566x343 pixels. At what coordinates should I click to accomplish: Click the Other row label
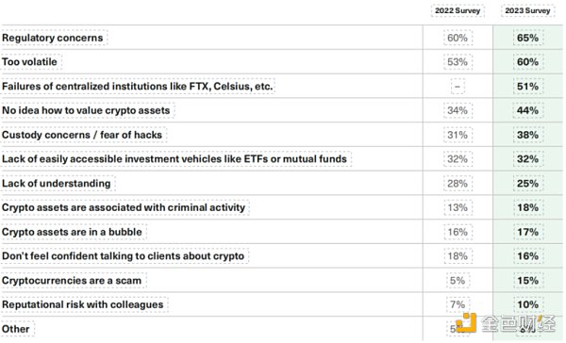tap(16, 329)
